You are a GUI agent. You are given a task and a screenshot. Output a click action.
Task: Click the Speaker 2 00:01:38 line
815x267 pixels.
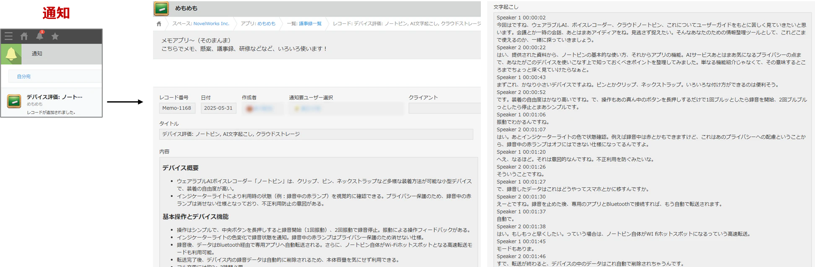point(521,227)
